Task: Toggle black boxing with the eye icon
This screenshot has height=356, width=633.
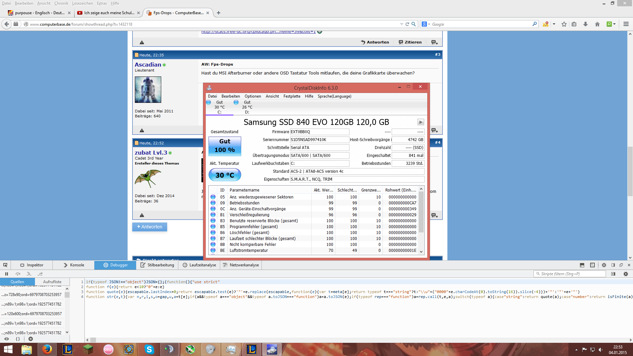Action: 6,339
